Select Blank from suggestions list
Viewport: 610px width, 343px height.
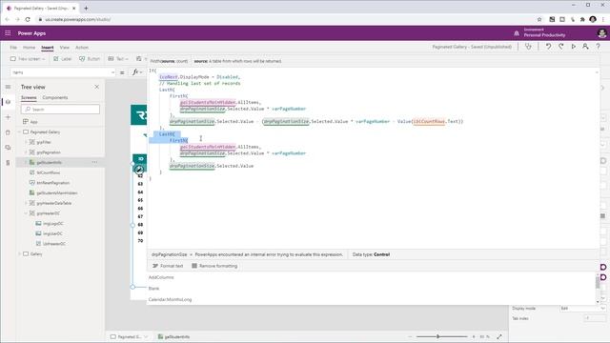click(x=153, y=289)
